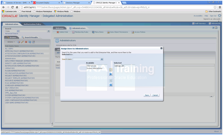Image resolution: width=223 pixels, height=135 pixels.
Task: Open the Self-Service link
Action: [199, 23]
